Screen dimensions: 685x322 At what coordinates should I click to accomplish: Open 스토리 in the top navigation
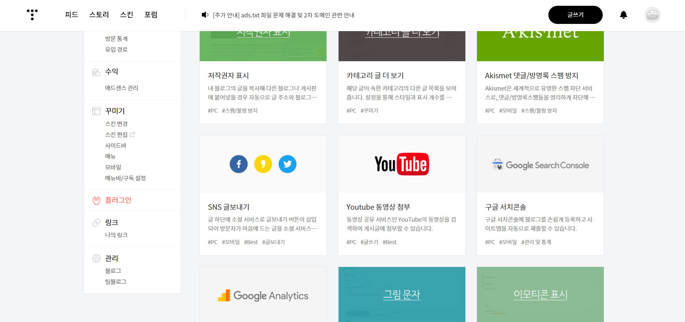(x=99, y=14)
